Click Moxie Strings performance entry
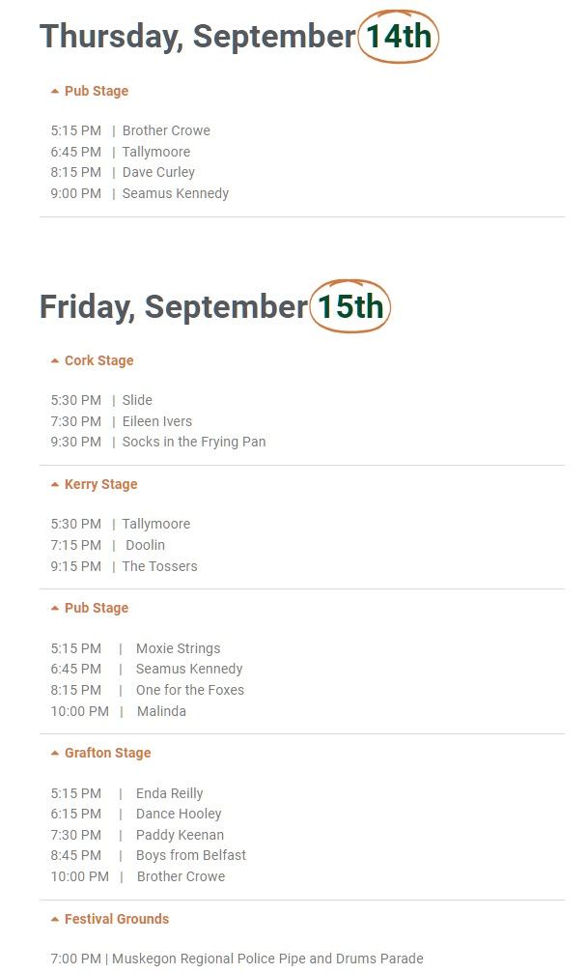This screenshot has height=973, width=587. (x=178, y=648)
